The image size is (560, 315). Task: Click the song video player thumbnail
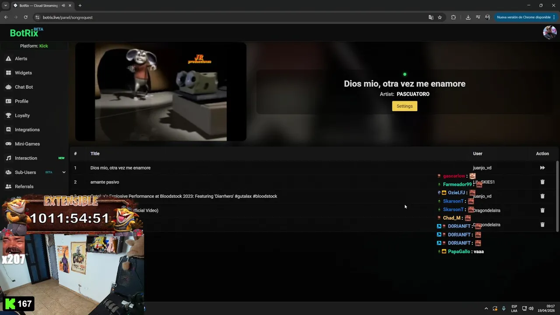[x=161, y=91]
